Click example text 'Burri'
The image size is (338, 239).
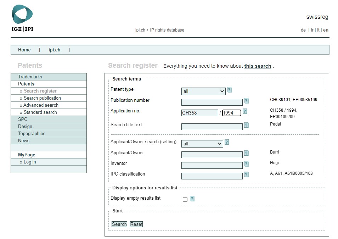tap(275, 152)
